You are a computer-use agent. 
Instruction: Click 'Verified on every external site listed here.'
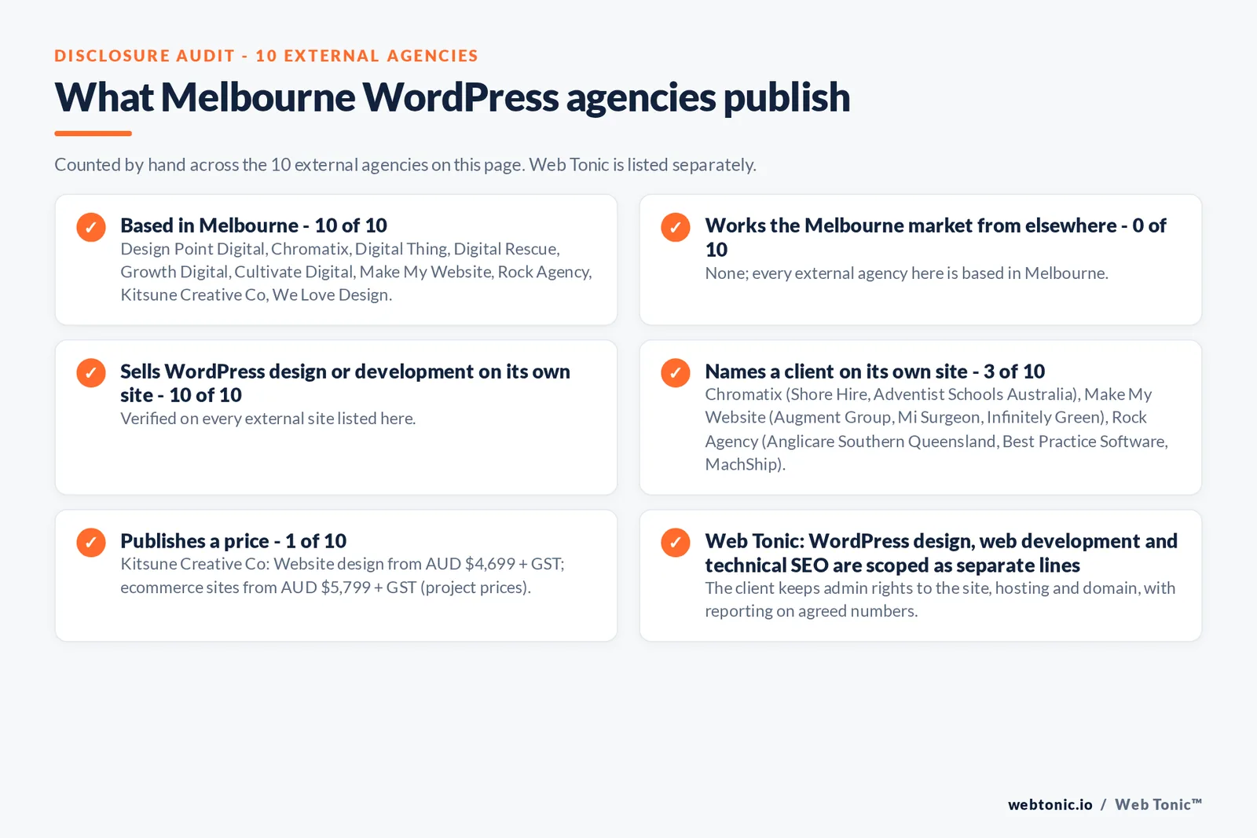[x=268, y=419]
